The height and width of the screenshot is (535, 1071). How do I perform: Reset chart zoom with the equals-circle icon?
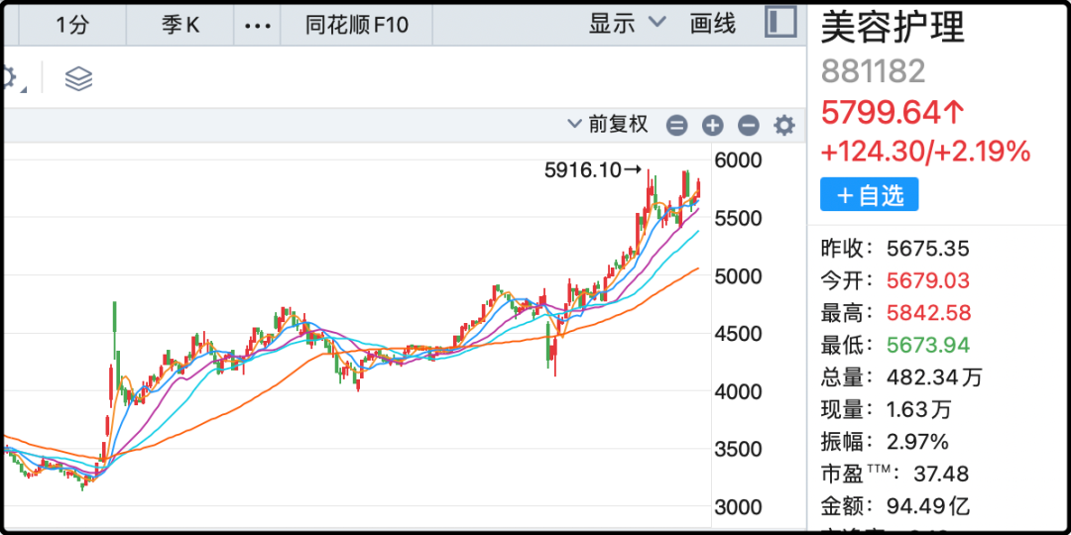click(x=676, y=125)
